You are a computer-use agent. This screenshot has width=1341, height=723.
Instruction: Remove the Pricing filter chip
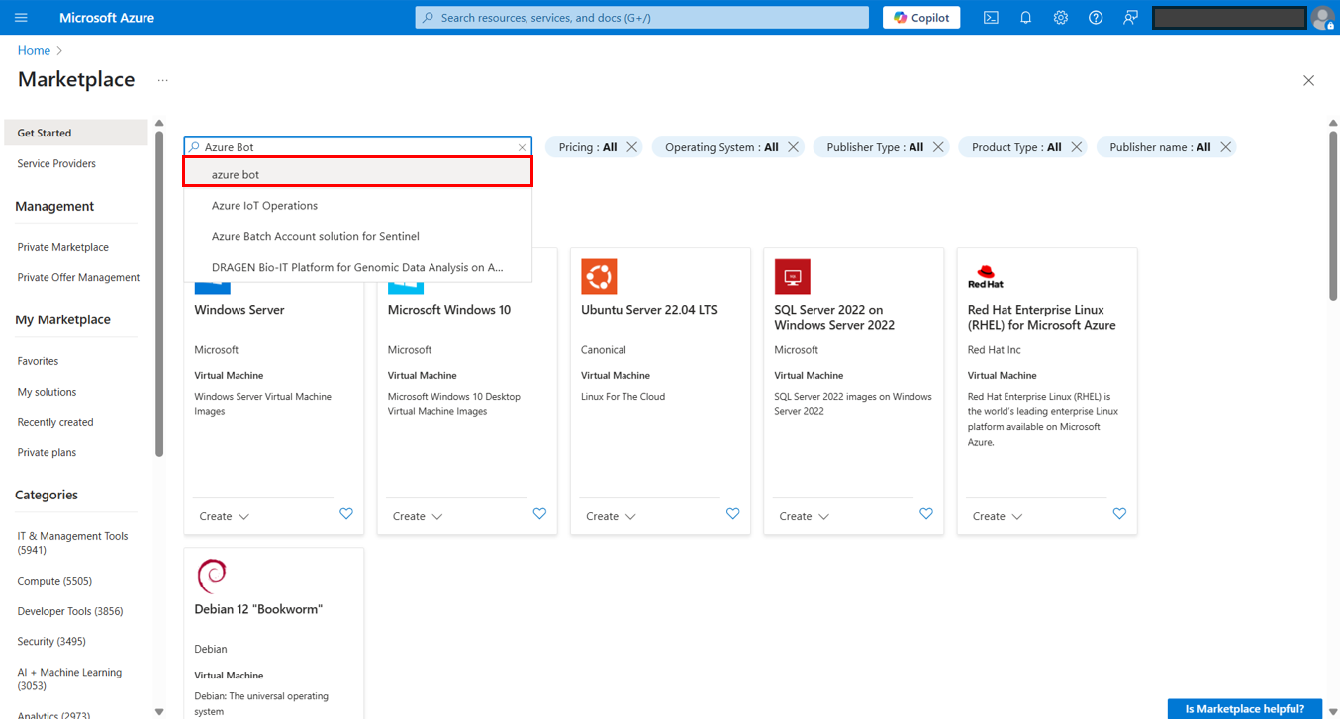click(x=632, y=147)
